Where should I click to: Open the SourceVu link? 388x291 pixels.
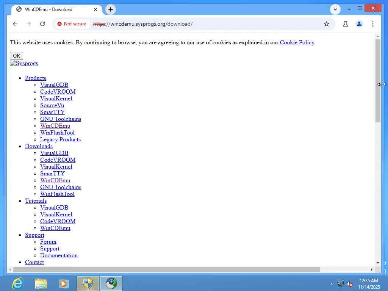click(x=52, y=105)
